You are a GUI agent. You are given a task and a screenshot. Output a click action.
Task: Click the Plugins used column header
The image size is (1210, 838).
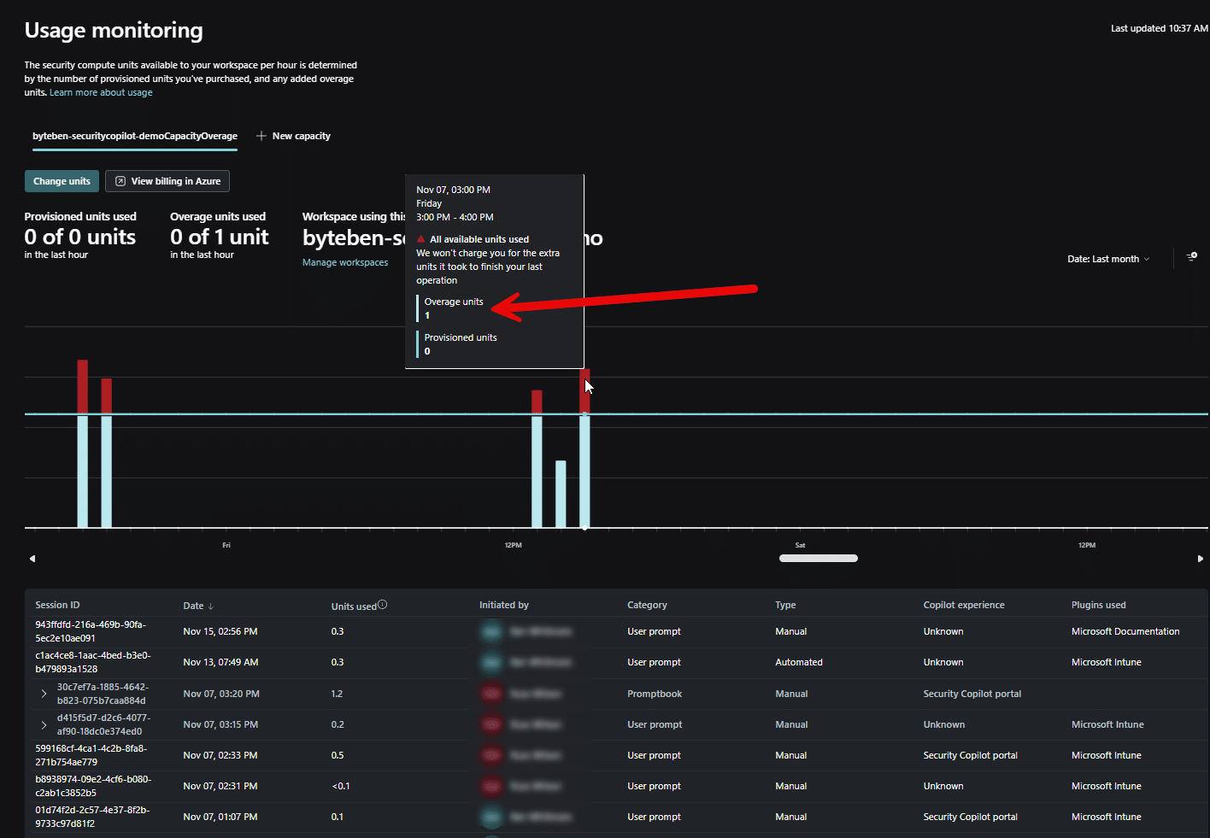(1098, 605)
